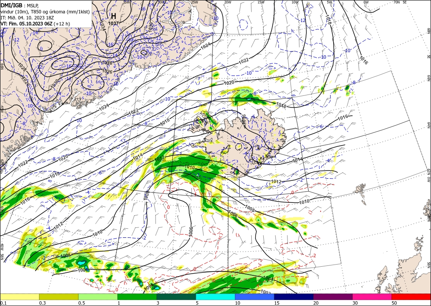
Task: Click the '10W' longitude label at the top
Action: pos(295,2)
